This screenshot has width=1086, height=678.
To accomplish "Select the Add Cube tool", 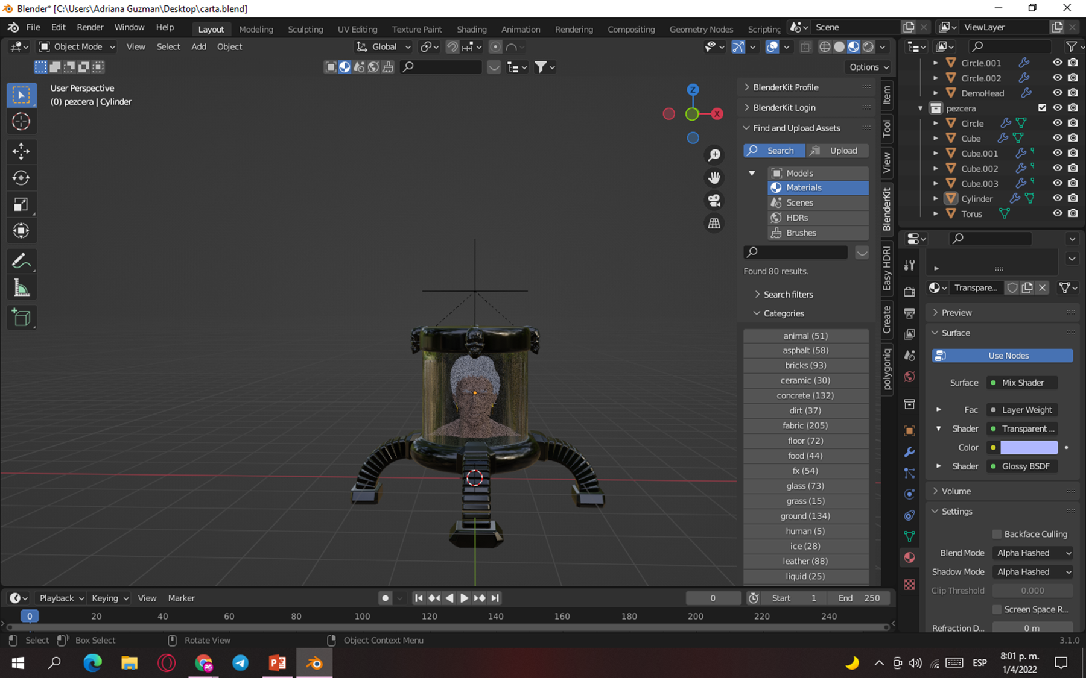I will coord(21,318).
